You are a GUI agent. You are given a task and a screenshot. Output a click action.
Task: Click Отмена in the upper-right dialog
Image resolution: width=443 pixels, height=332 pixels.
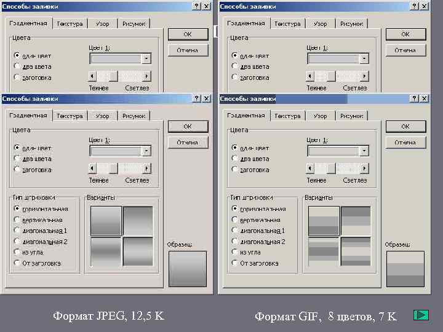coord(405,50)
